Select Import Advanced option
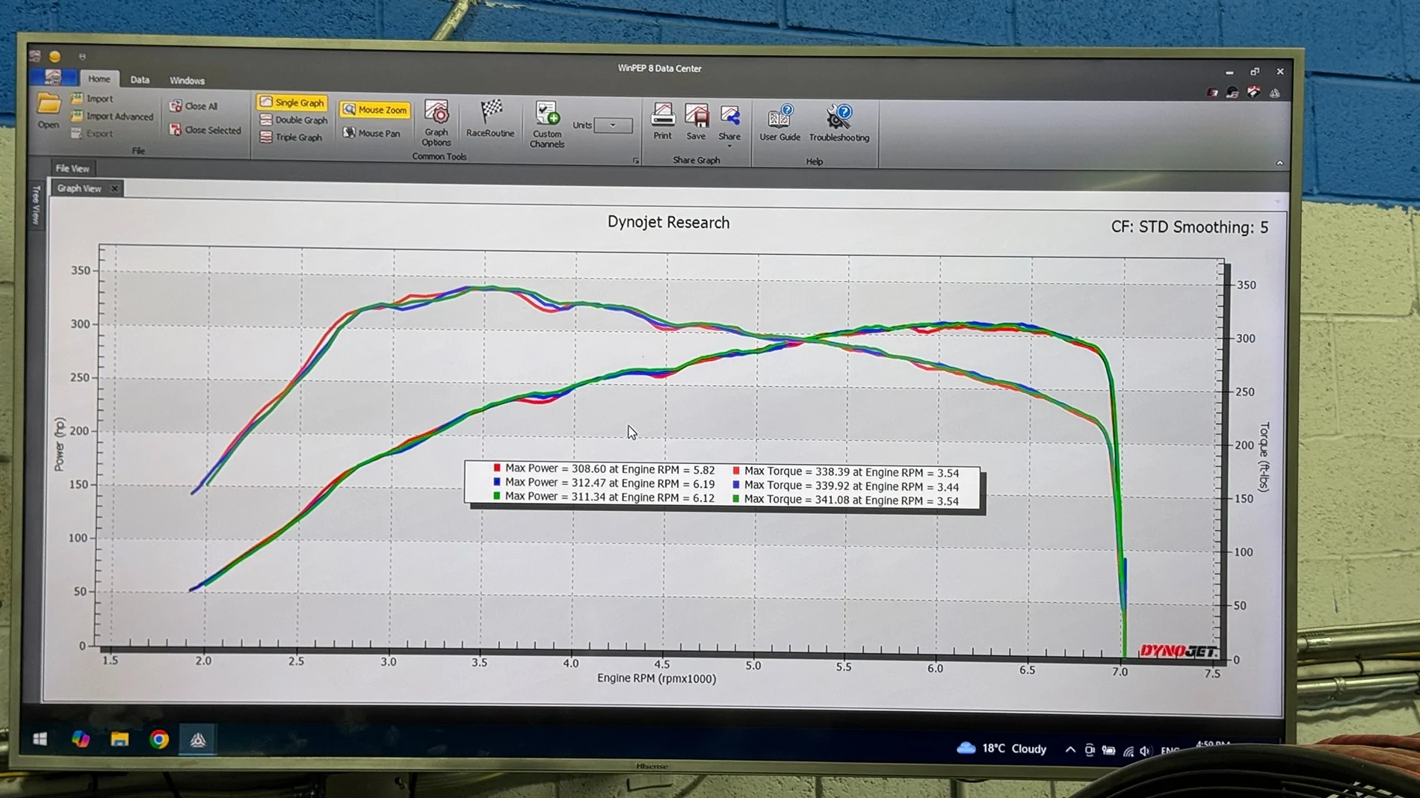Image resolution: width=1420 pixels, height=798 pixels. pyautogui.click(x=112, y=116)
